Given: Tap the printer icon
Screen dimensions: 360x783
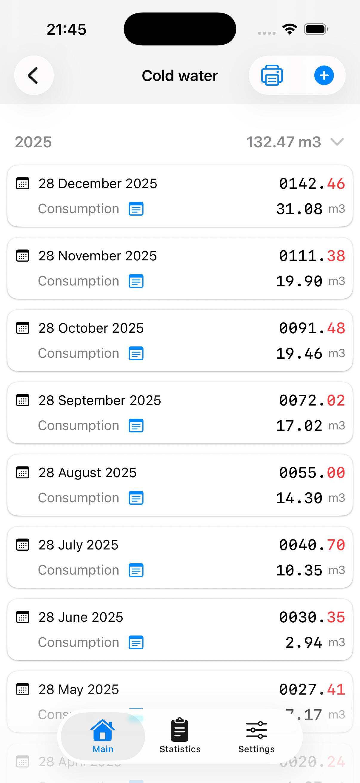Looking at the screenshot, I should point(272,75).
